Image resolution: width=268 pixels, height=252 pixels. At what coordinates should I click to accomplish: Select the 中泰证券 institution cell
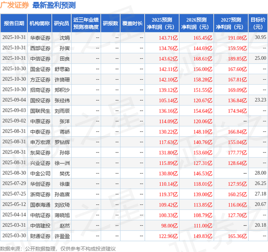(40, 132)
